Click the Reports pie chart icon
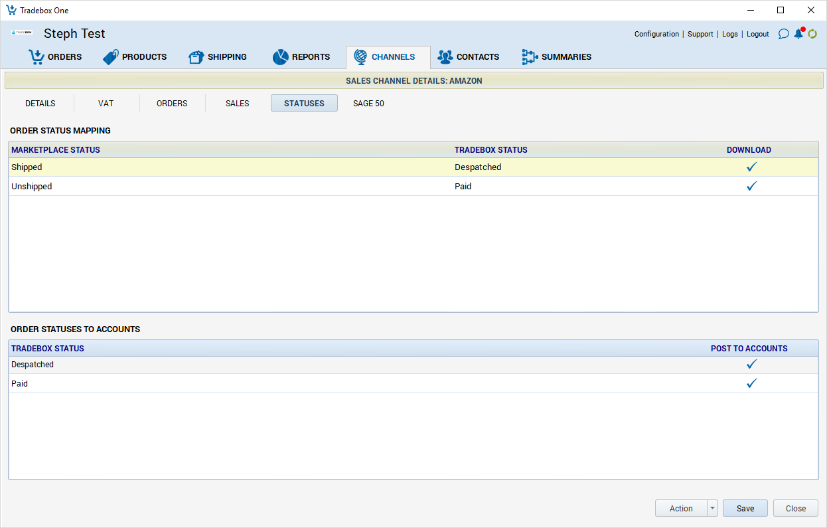 [280, 57]
